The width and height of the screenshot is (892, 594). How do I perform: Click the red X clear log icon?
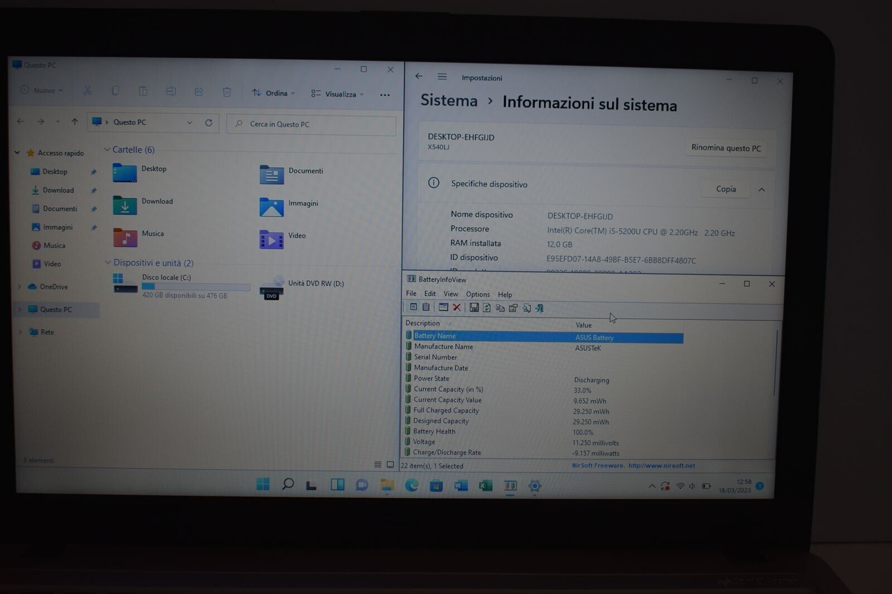coord(457,307)
